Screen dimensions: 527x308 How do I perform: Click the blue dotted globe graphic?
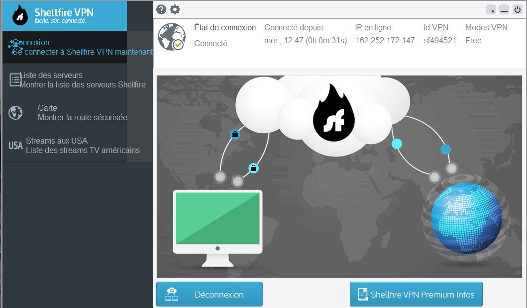(x=466, y=218)
